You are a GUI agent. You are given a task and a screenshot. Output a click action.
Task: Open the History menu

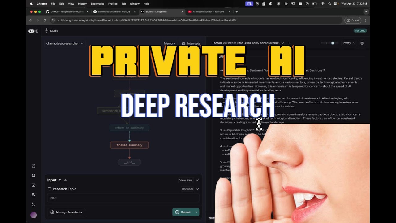pyautogui.click(x=82, y=4)
